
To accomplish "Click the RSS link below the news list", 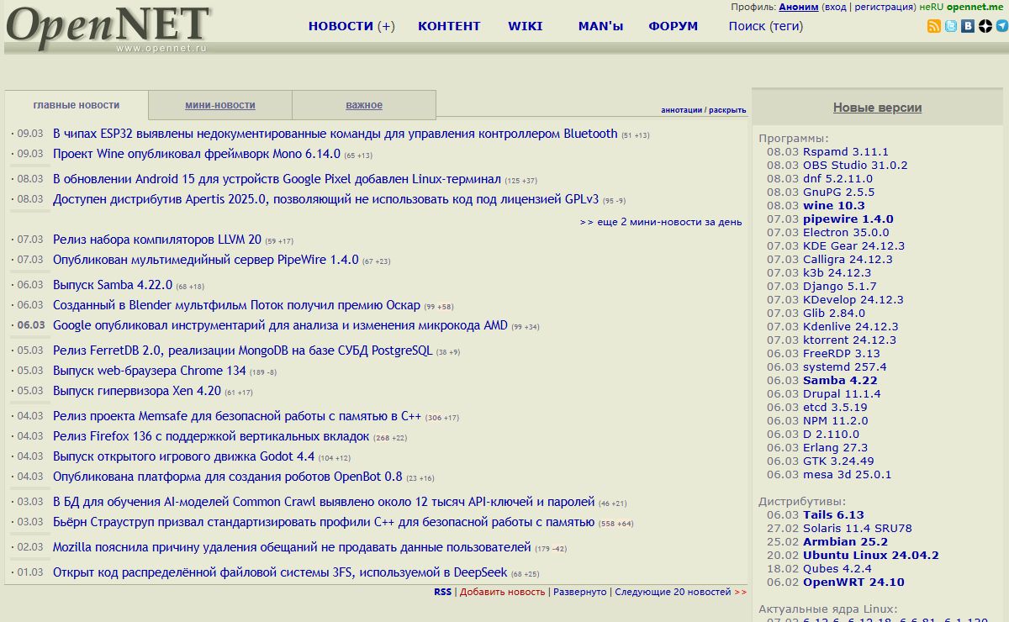I will (x=442, y=592).
